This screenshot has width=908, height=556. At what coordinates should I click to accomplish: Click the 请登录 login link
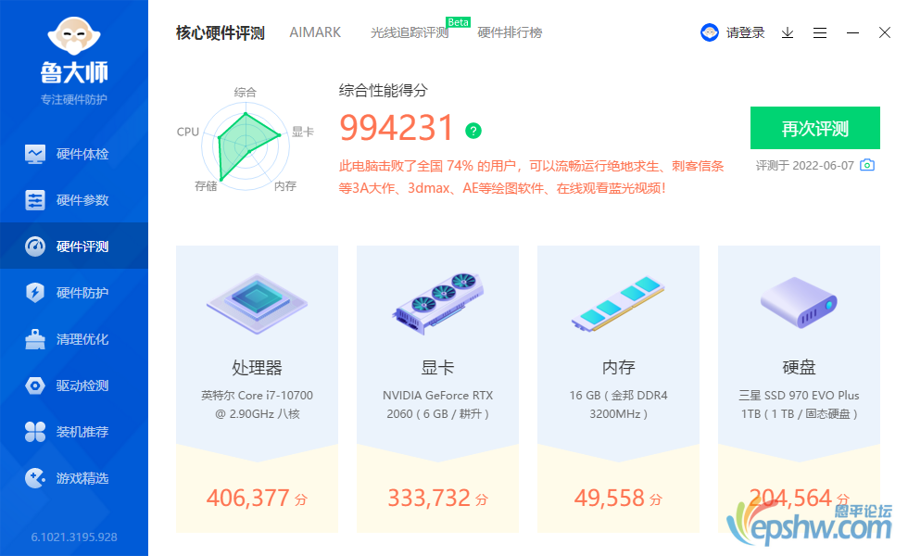point(745,33)
